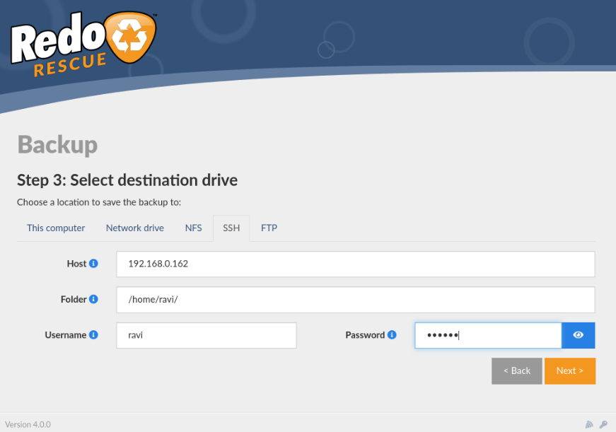Switch to the Network drive tab
Image resolution: width=616 pixels, height=432 pixels.
[x=135, y=228]
